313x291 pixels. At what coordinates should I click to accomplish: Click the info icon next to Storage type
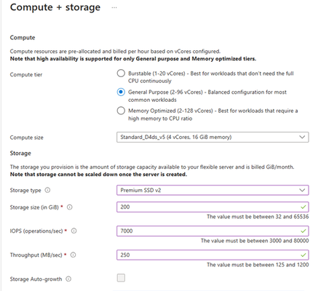(x=47, y=190)
